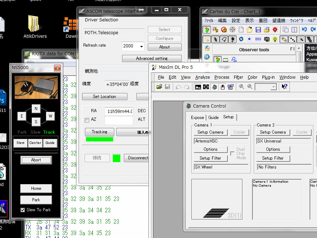Viewport: 317px width, 238px height.
Task: Click Tracking button in ASCOM interface
Action: [100, 132]
